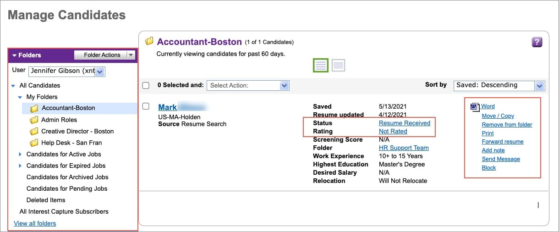Expand Candidates for Expired Jobs node

point(20,166)
